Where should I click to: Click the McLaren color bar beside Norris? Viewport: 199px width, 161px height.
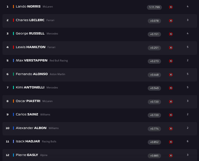[x=13, y=6]
